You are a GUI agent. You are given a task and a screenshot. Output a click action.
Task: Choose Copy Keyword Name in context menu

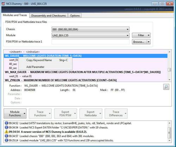[45, 60]
